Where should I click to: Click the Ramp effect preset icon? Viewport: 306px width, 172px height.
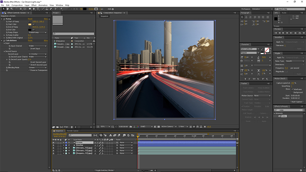(279, 116)
